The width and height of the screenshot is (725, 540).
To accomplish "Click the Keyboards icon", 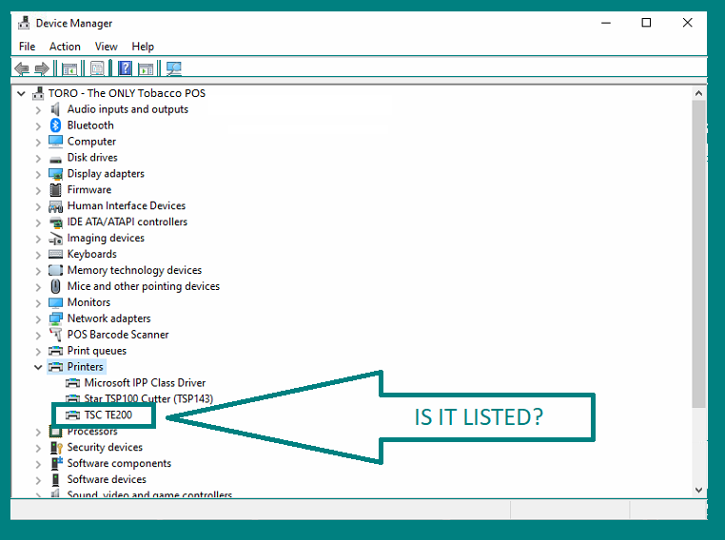I will (x=55, y=254).
